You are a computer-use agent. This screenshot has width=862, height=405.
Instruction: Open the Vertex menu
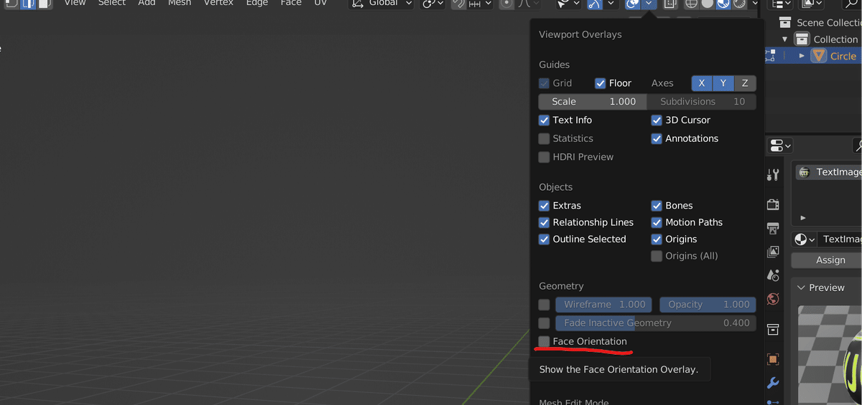click(x=218, y=3)
